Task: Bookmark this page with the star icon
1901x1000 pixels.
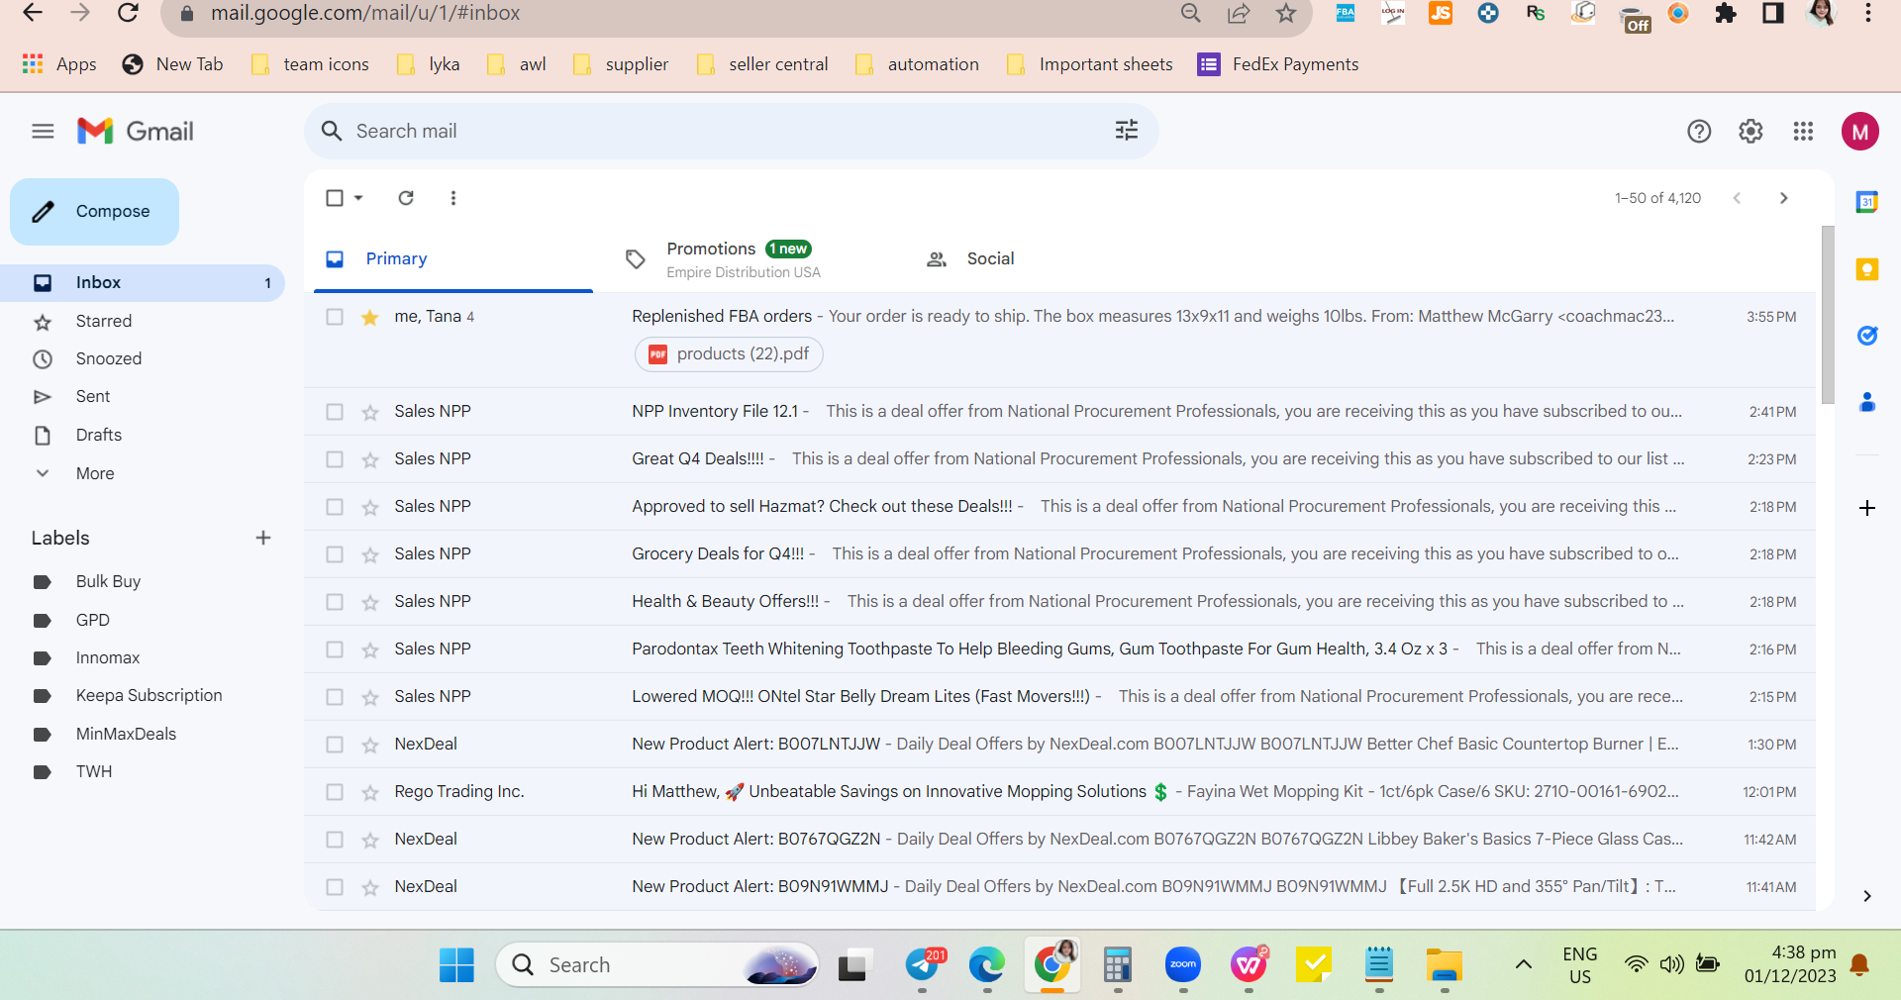Action: click(1286, 14)
